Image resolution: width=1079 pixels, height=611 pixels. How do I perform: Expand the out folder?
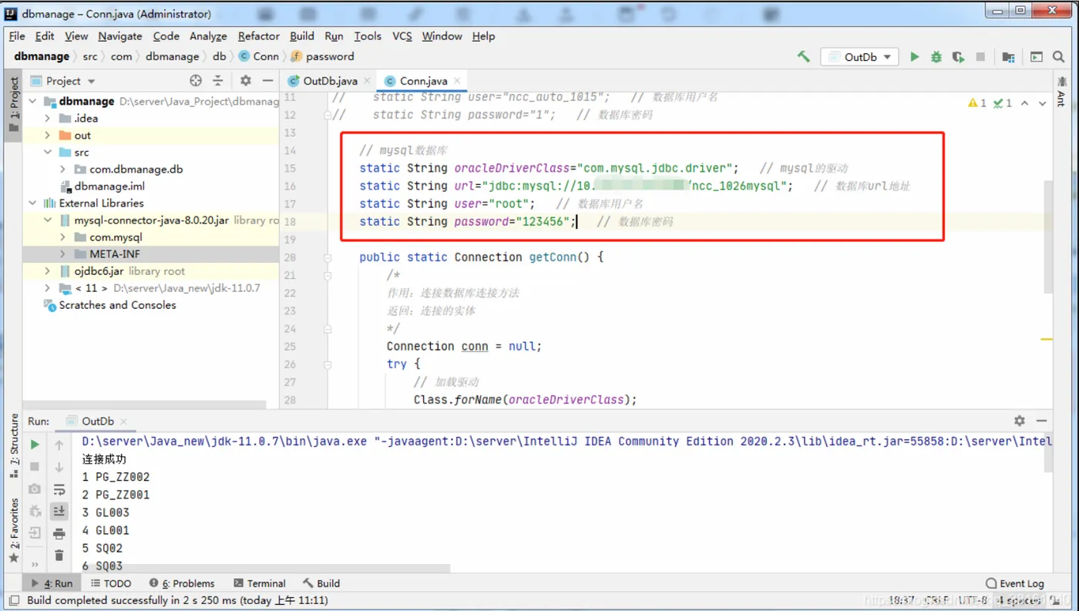point(48,135)
